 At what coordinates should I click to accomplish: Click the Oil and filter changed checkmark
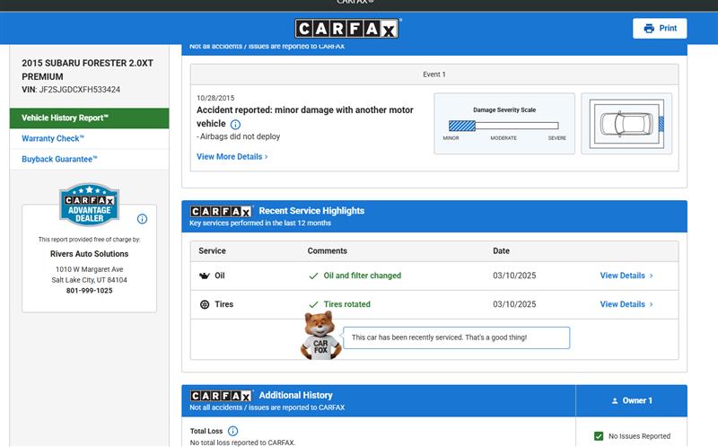point(313,276)
